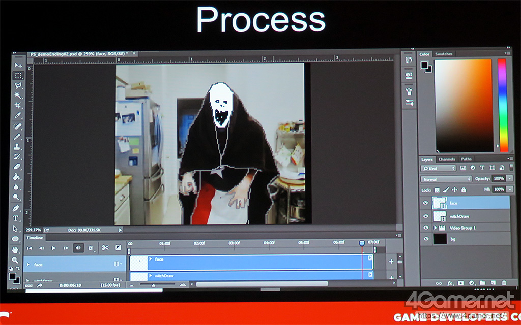Image resolution: width=521 pixels, height=325 pixels.
Task: Select the History Brush tool
Action: 17,156
